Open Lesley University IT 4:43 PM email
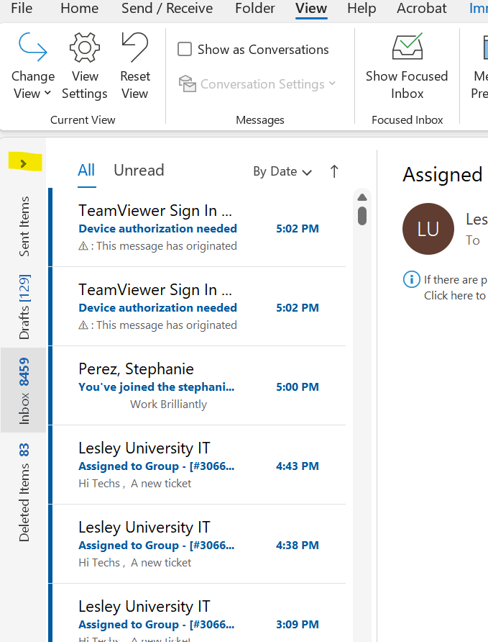 [x=198, y=465]
